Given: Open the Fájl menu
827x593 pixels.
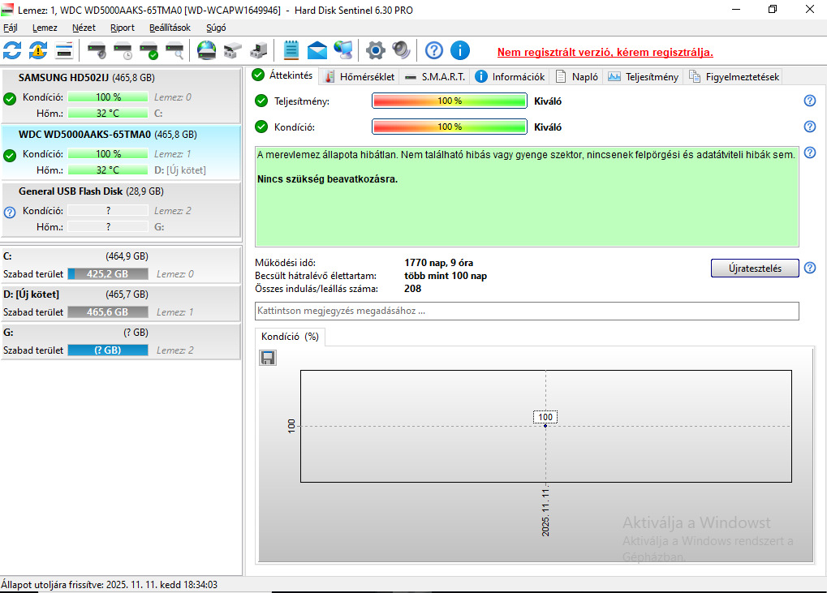Looking at the screenshot, I should click(x=10, y=28).
